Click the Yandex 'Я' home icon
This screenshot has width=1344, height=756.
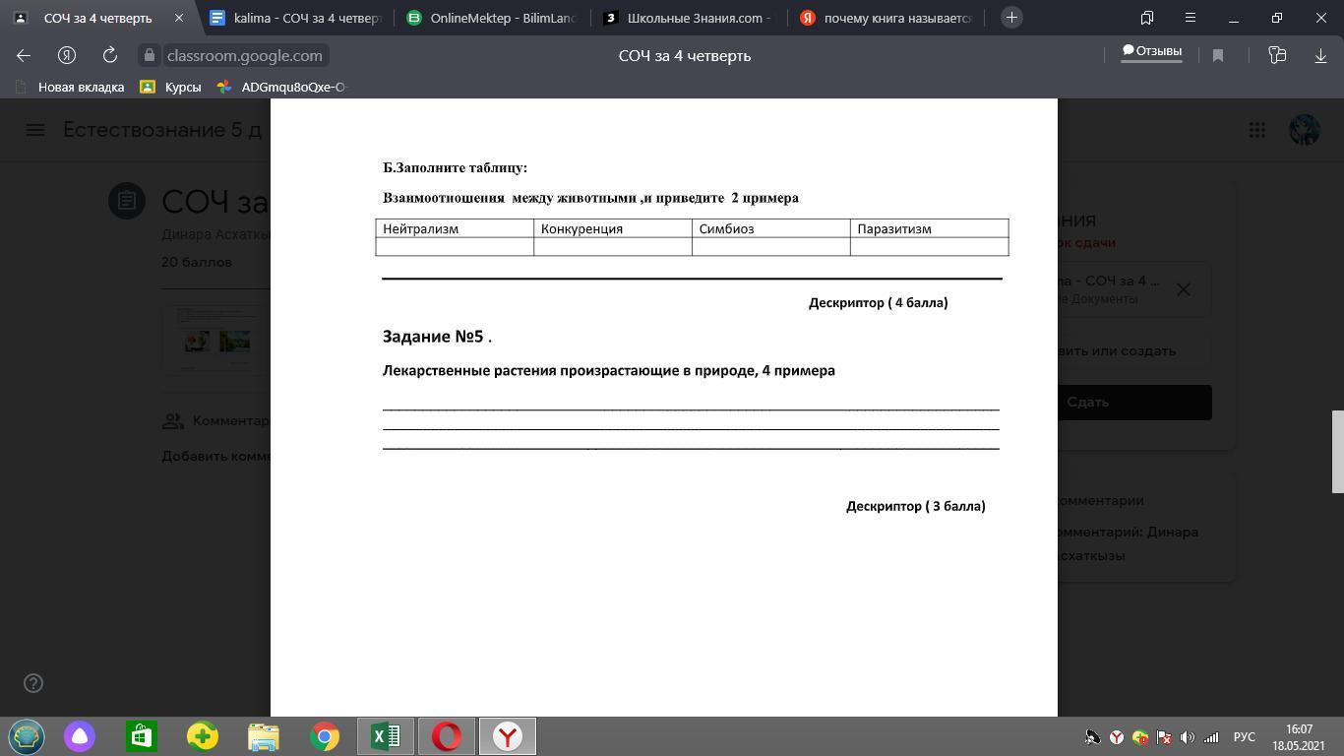67,56
